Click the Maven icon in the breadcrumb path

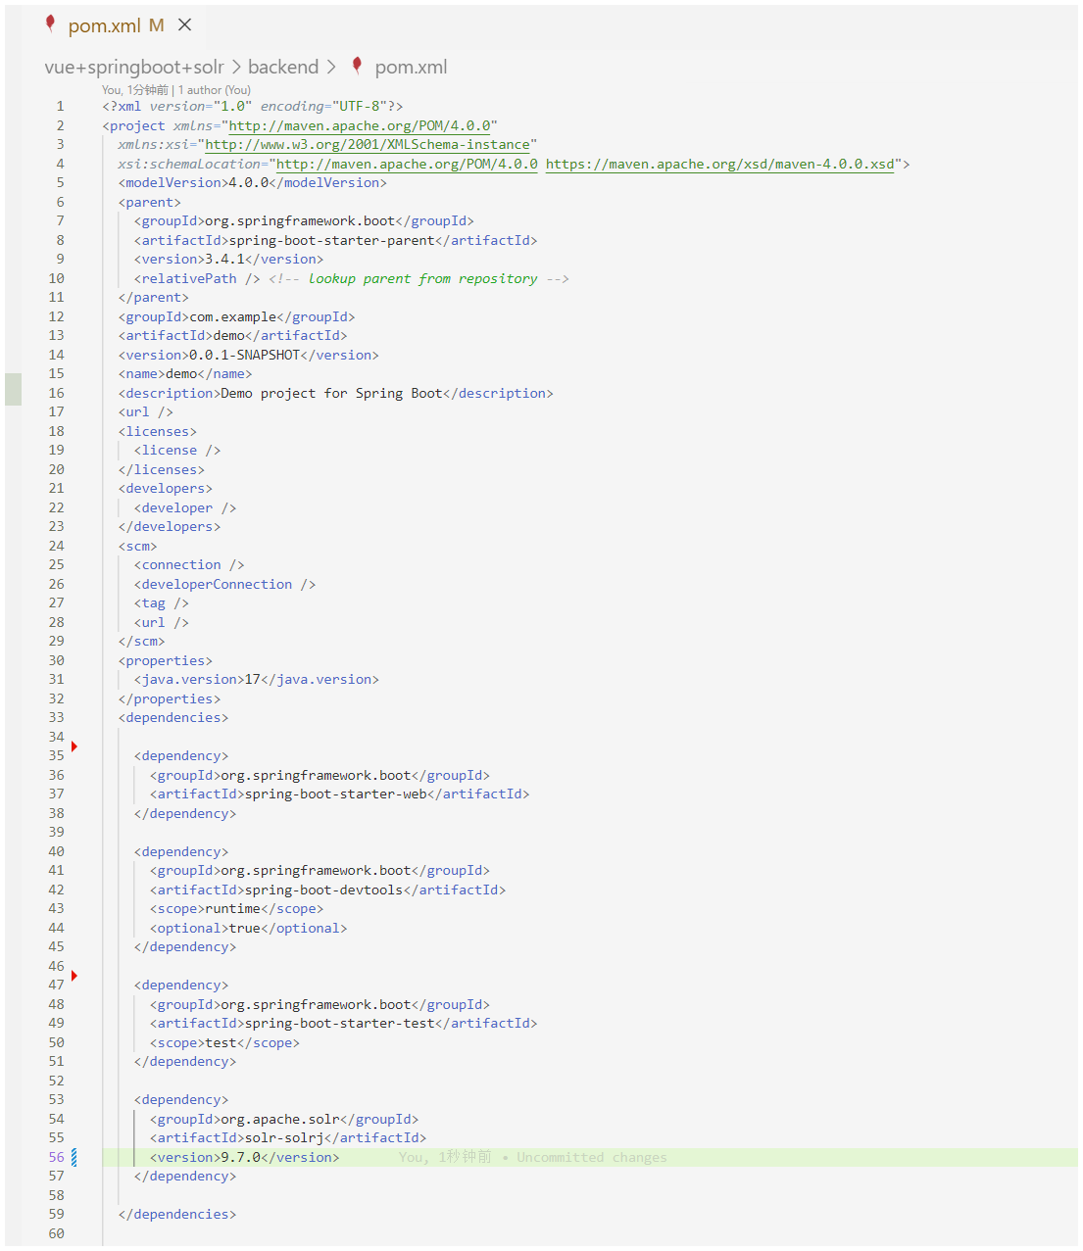pyautogui.click(x=357, y=66)
